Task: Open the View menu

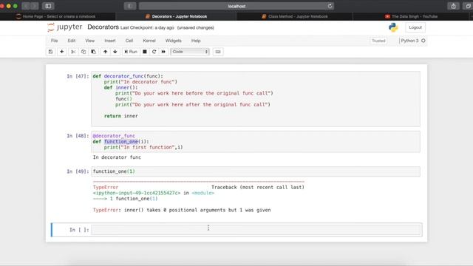Action: (90, 41)
